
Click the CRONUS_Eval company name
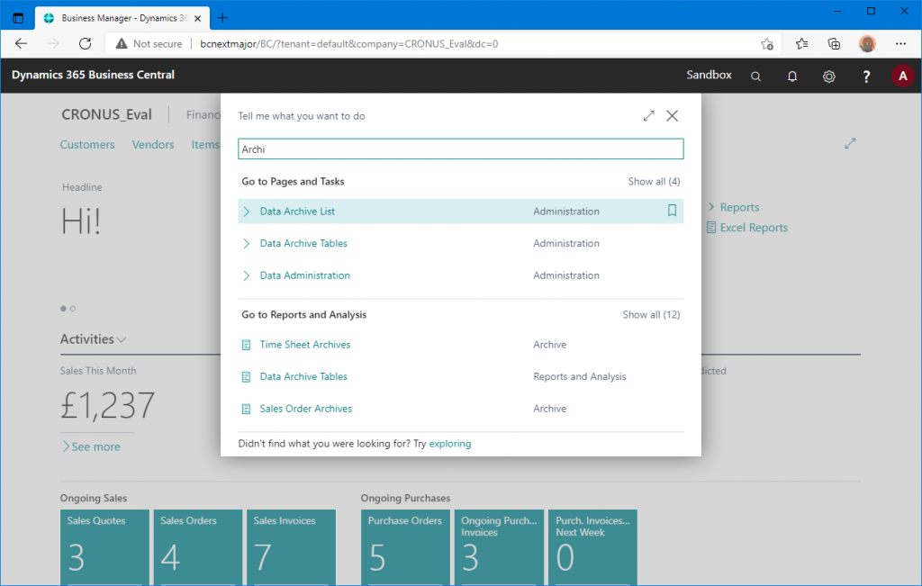click(106, 114)
